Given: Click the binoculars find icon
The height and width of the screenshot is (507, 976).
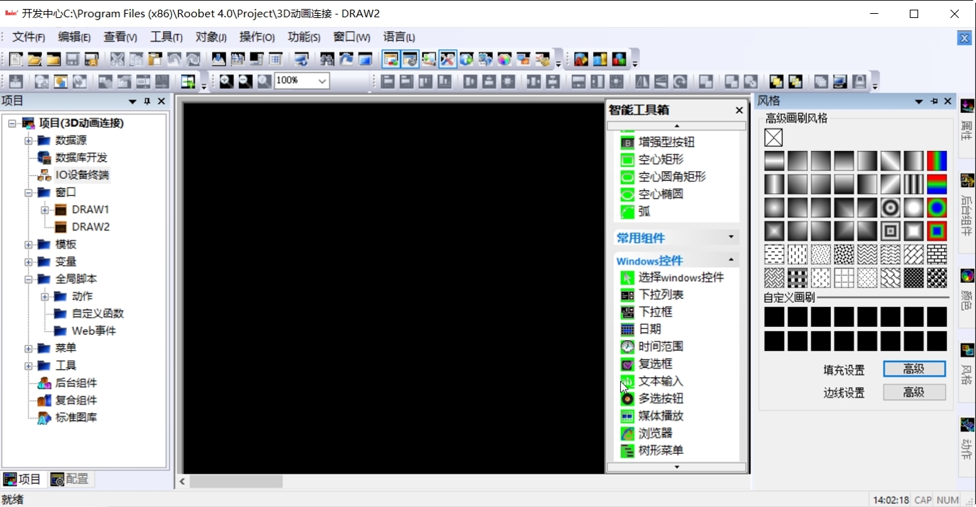Looking at the screenshot, I should pyautogui.click(x=327, y=59).
